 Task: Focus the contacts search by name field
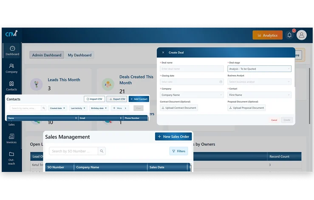click(x=25, y=108)
